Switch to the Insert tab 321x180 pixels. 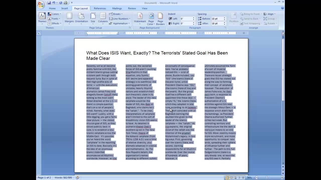[64, 8]
